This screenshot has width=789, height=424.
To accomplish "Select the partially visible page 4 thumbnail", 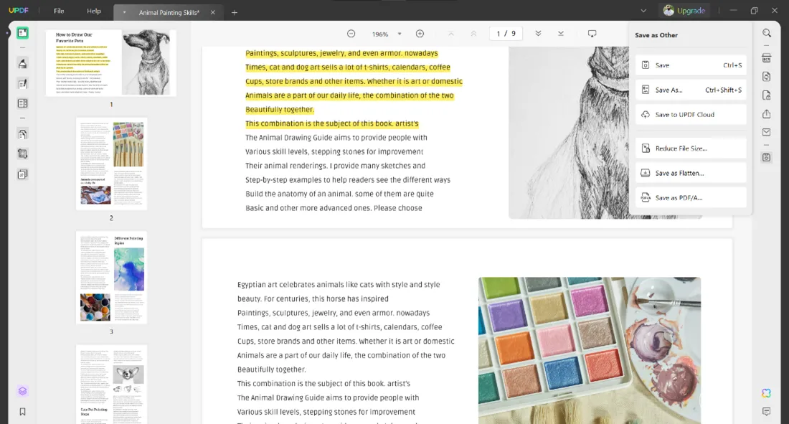I will [111, 385].
